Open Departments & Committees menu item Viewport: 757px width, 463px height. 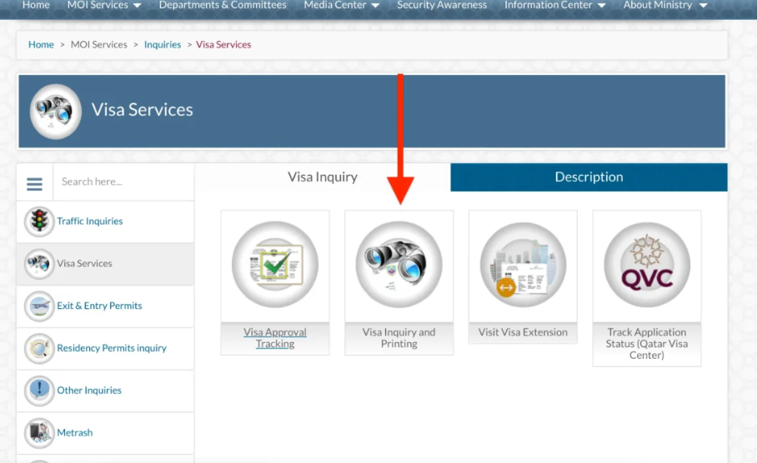[223, 5]
